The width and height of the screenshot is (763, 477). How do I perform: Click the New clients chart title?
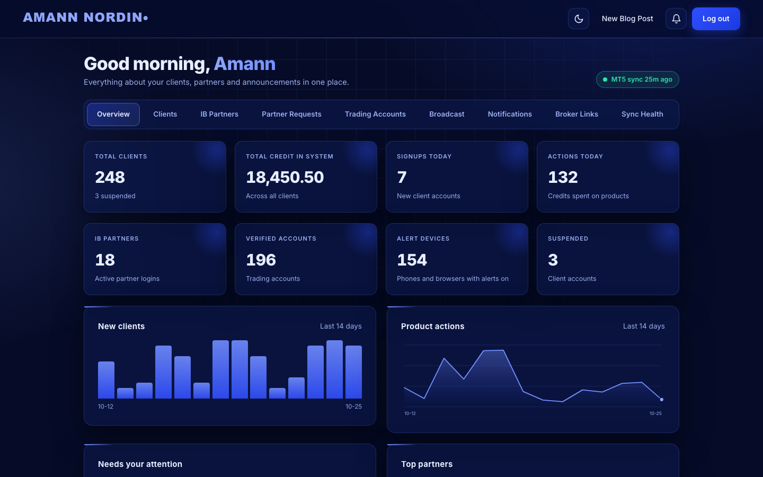[x=121, y=326]
